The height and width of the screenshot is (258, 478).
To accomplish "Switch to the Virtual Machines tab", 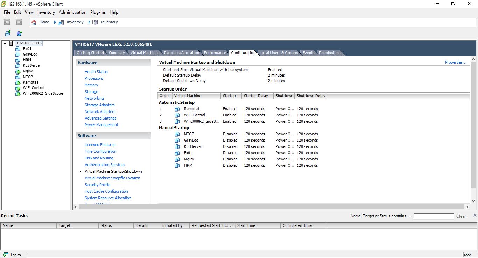I will click(x=145, y=53).
